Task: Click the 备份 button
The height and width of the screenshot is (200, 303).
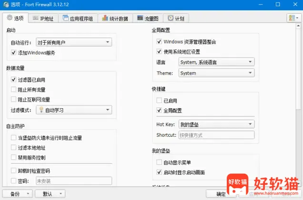Action: click(18, 194)
